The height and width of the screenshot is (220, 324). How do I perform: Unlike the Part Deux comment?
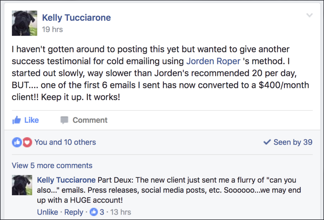[x=48, y=212]
